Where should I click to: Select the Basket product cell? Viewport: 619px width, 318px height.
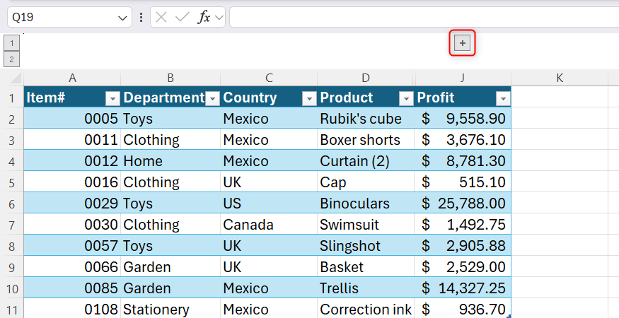pos(366,267)
